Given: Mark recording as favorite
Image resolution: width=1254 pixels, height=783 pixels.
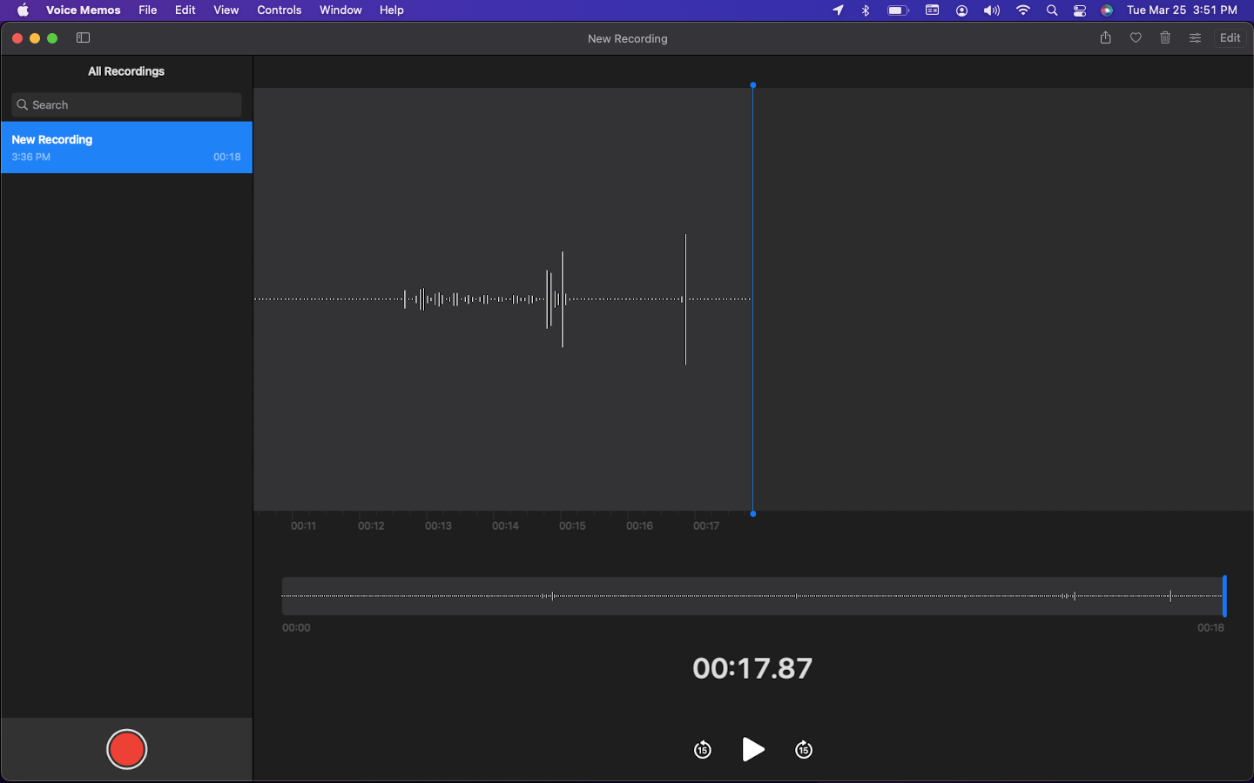Looking at the screenshot, I should click(x=1136, y=37).
